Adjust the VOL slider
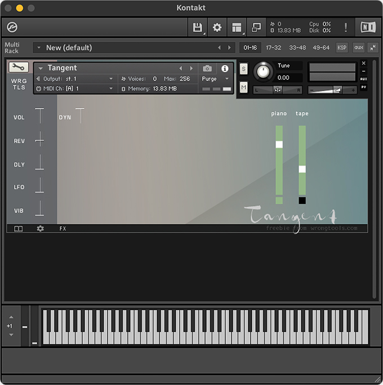Screen dimensions: 383x385 tap(39, 115)
